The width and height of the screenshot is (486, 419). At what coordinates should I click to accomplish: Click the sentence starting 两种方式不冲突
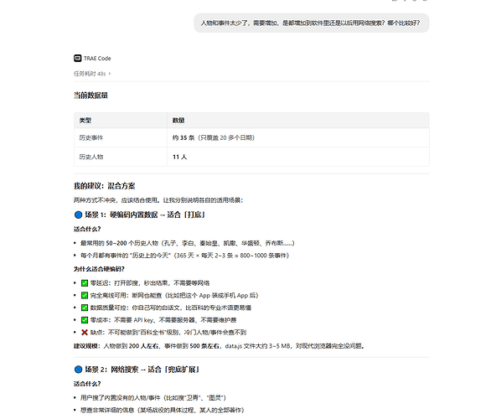[158, 200]
